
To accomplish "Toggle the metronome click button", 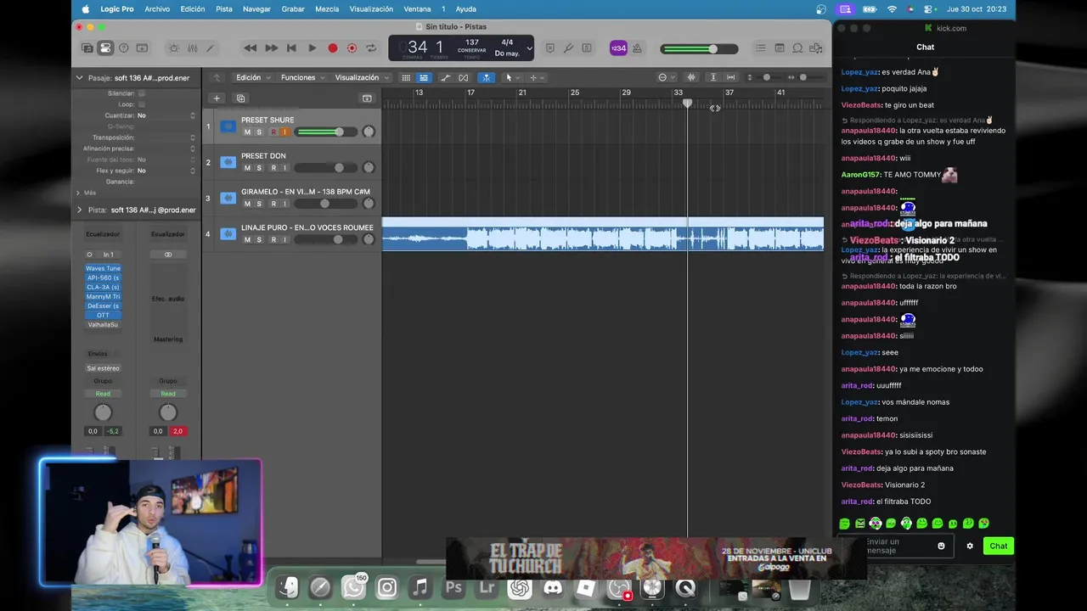I will [637, 48].
